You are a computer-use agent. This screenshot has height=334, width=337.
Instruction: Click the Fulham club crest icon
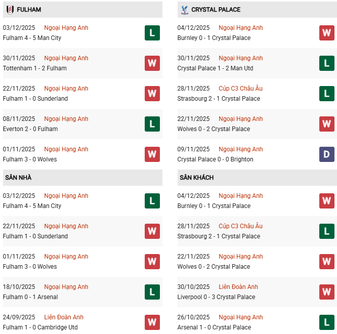10,10
